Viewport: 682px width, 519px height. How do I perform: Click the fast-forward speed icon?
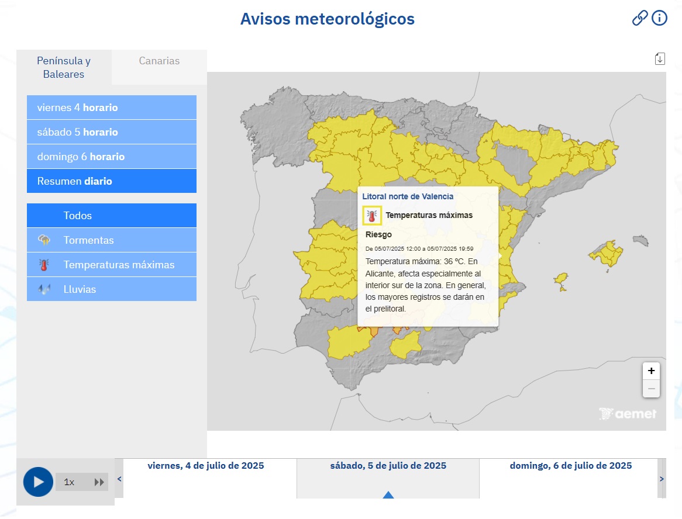99,482
